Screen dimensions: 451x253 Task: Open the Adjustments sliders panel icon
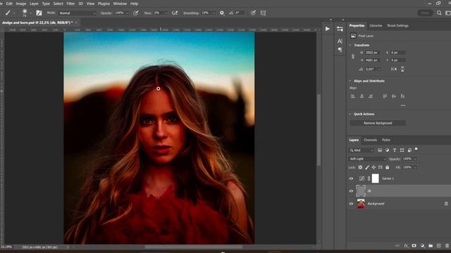(340, 29)
